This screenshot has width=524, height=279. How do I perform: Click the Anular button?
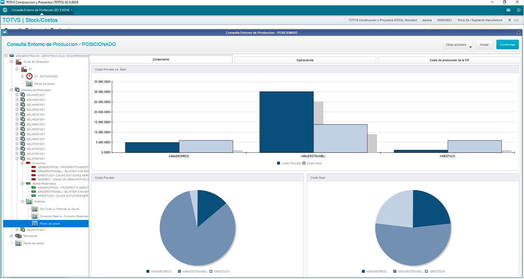click(484, 45)
